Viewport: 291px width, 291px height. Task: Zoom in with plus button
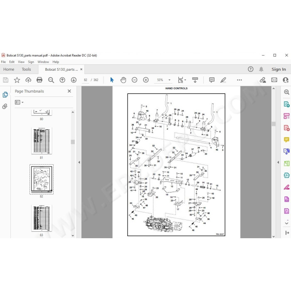pos(146,80)
